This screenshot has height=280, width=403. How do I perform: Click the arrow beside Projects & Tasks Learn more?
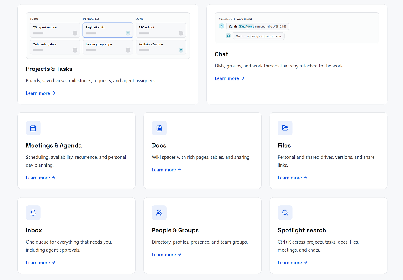54,93
